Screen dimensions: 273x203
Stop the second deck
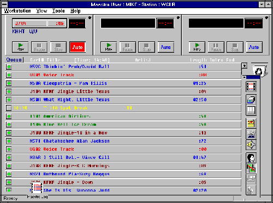(x=146, y=47)
